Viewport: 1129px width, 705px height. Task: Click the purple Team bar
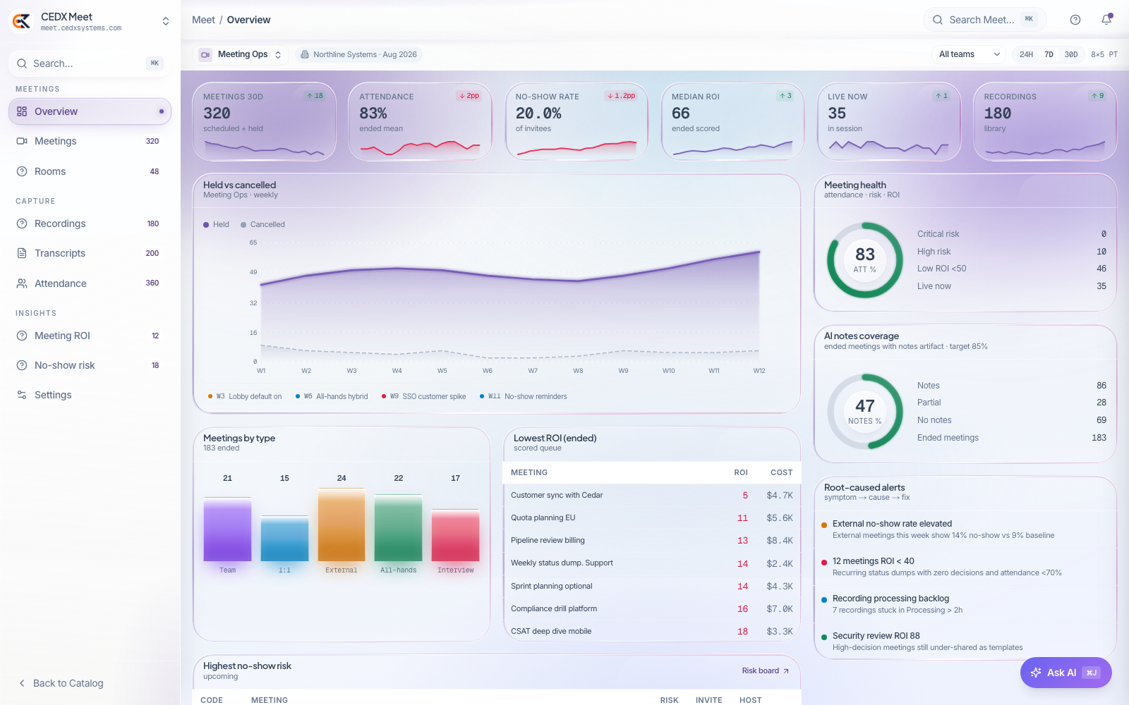[227, 529]
